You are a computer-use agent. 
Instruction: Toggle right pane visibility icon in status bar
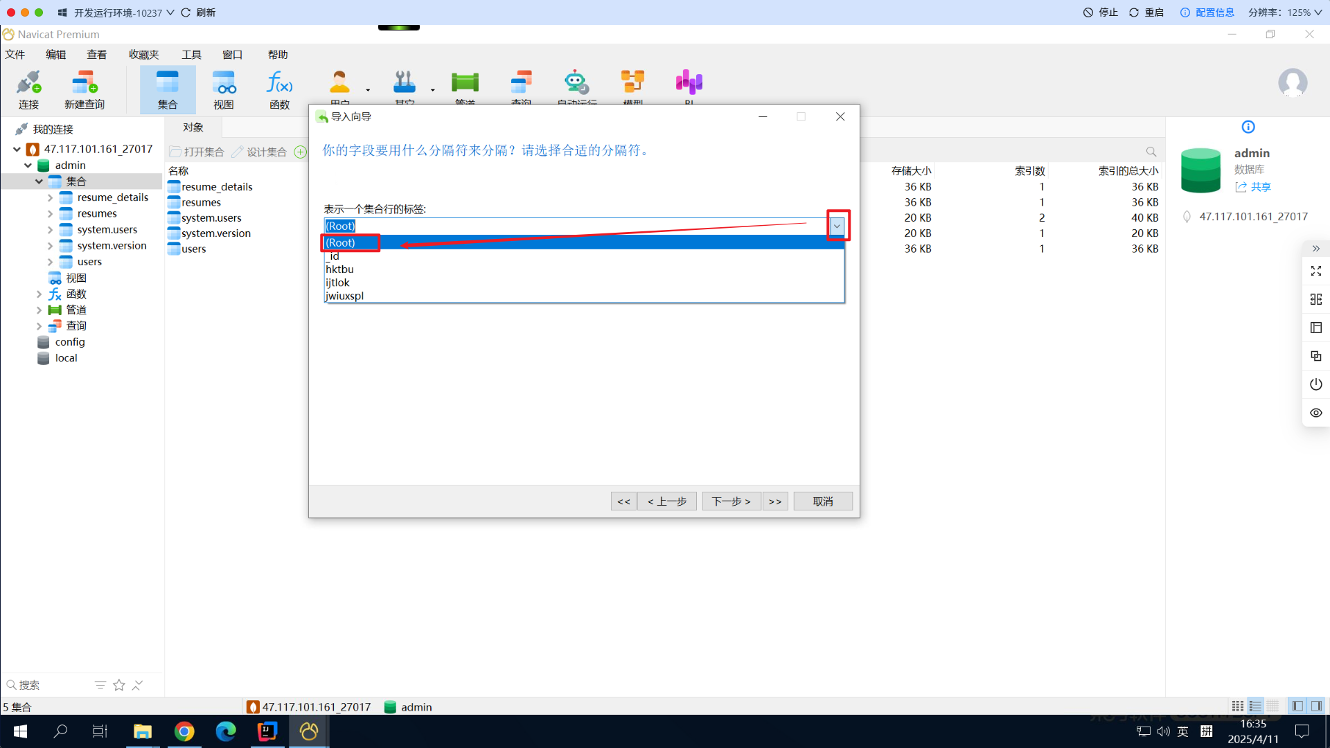(x=1316, y=706)
